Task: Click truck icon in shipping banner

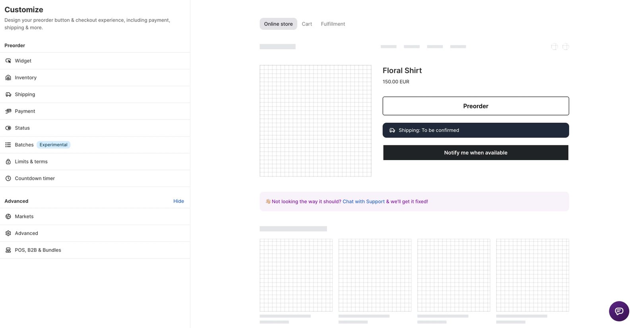Action: [x=392, y=130]
